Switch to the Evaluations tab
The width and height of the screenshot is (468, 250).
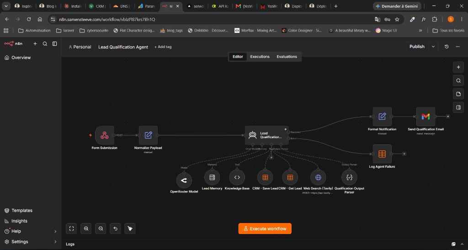287,57
